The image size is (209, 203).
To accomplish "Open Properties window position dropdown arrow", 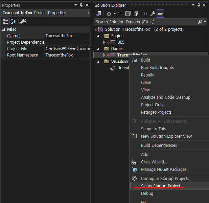I will point(76,5).
